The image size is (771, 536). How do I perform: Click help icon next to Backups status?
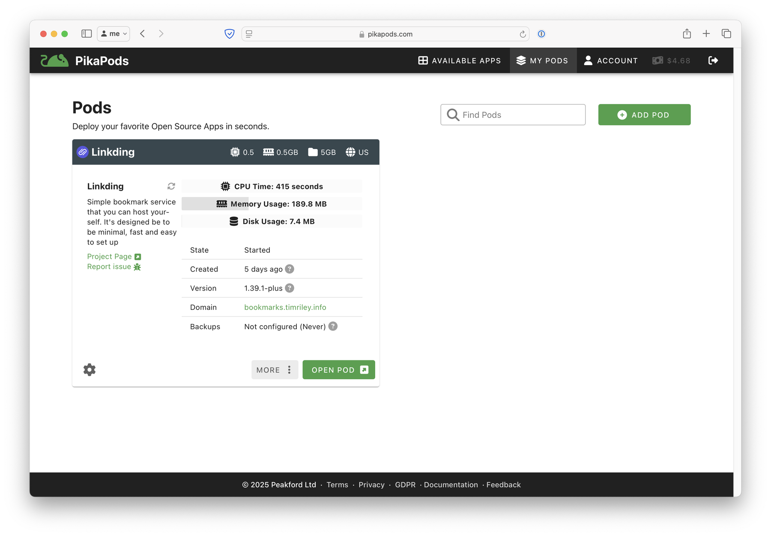pyautogui.click(x=333, y=326)
